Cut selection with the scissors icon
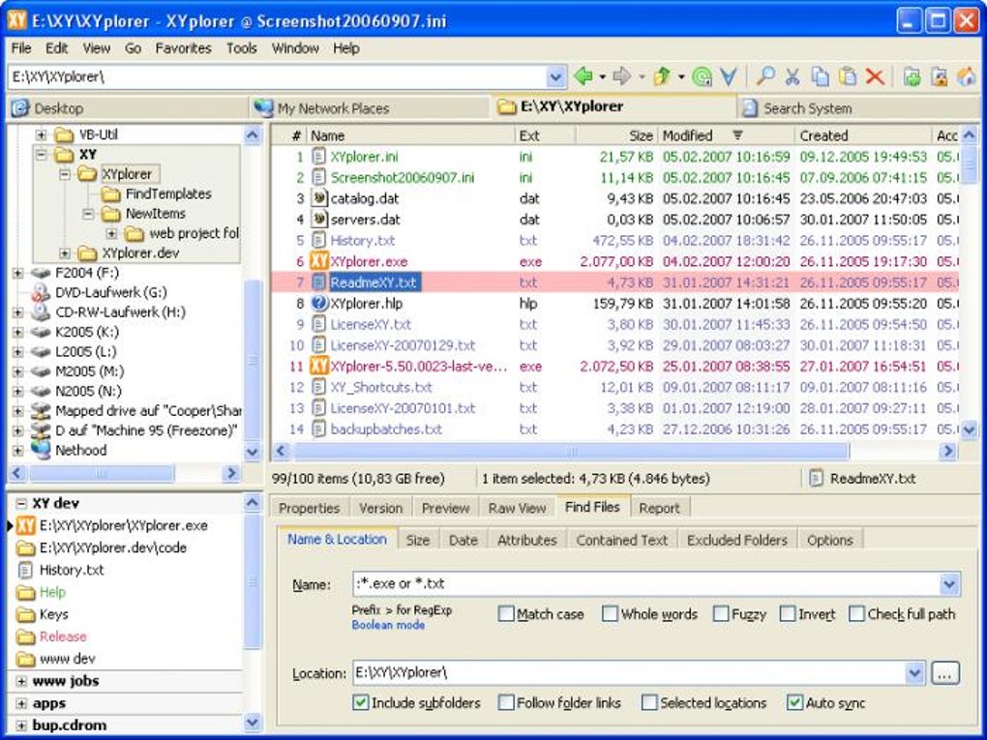The image size is (987, 740). tap(793, 76)
